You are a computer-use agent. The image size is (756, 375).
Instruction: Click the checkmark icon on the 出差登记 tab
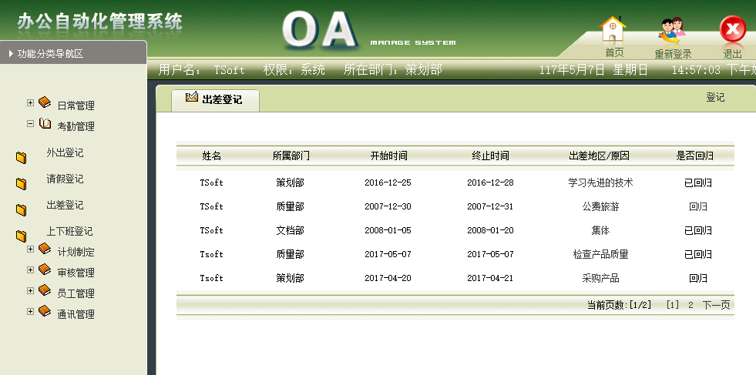192,97
